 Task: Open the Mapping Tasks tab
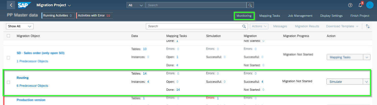(x=270, y=16)
